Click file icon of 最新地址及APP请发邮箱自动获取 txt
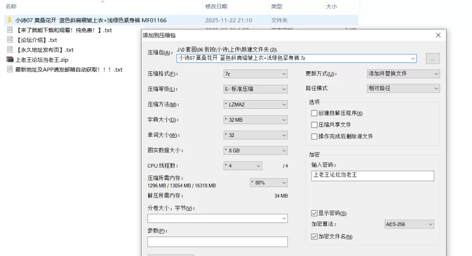The height and width of the screenshot is (256, 472). coord(10,69)
